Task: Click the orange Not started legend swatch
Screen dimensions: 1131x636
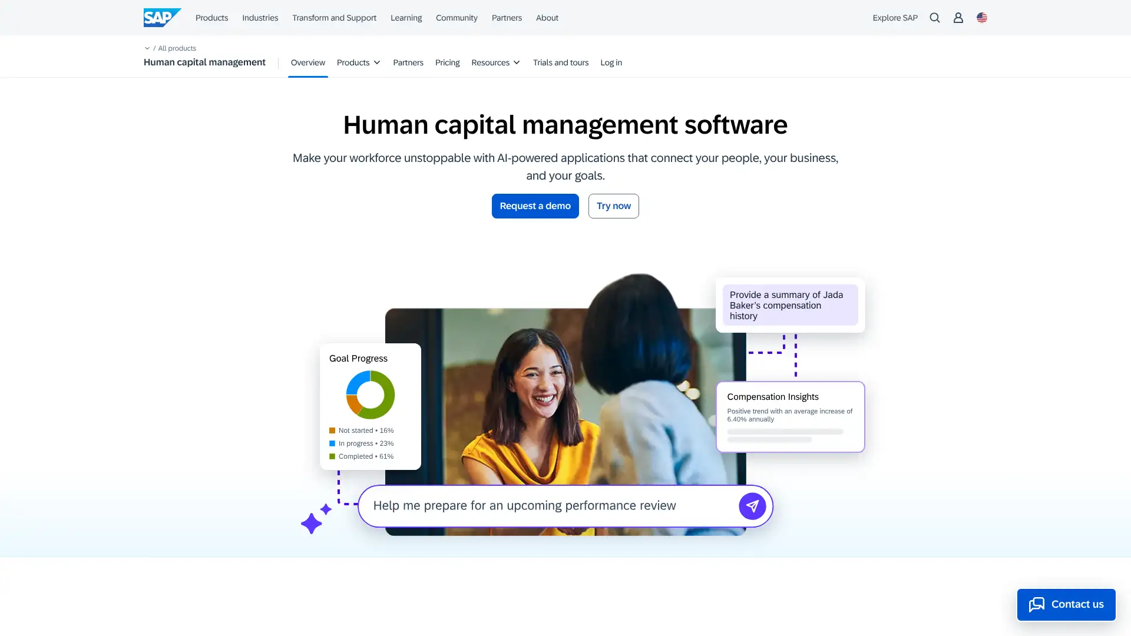Action: 332,430
